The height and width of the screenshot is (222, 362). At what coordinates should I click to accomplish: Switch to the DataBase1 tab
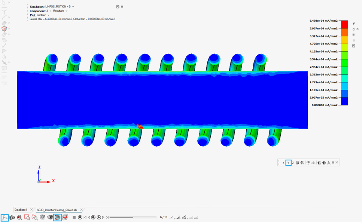[21, 210]
